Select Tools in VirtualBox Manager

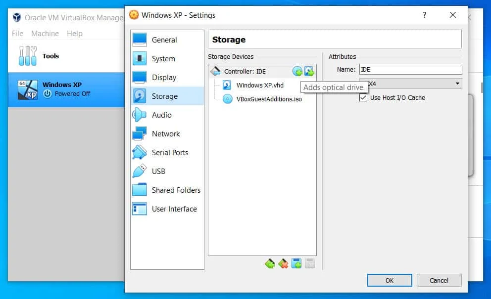coord(66,56)
